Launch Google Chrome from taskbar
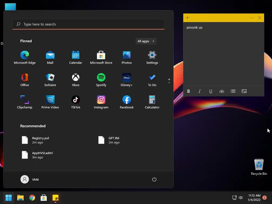This screenshot has height=204, width=272. point(32,198)
